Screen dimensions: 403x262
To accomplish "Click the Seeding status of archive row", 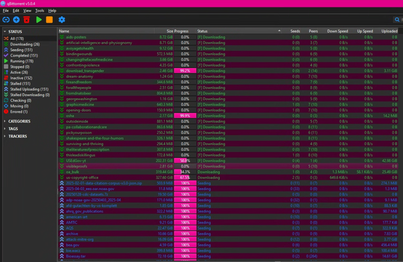I will click(x=204, y=234).
